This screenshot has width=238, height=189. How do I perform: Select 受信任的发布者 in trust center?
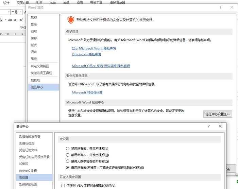tap(34, 136)
